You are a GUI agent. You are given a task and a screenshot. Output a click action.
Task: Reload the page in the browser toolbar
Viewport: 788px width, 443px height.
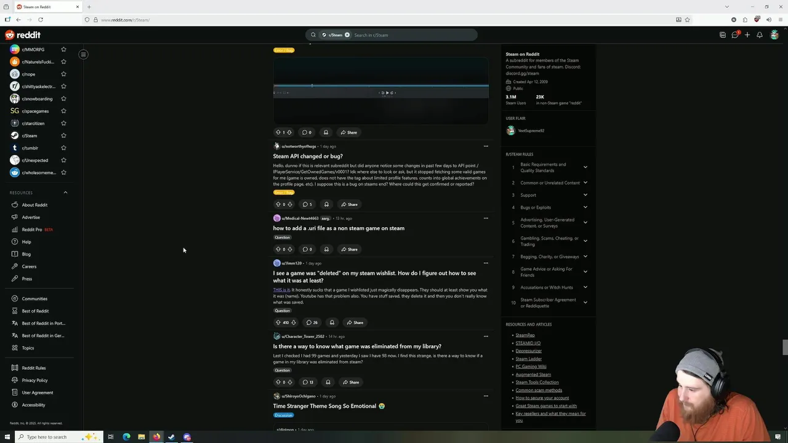point(41,20)
